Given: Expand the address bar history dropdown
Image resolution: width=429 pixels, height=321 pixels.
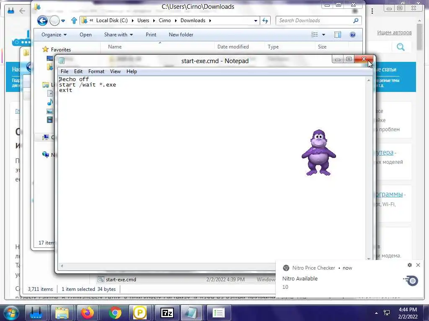Looking at the screenshot, I should [x=256, y=21].
